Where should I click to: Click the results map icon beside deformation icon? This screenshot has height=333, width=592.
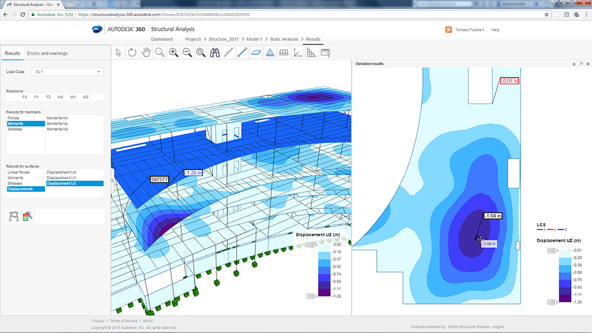pos(27,216)
